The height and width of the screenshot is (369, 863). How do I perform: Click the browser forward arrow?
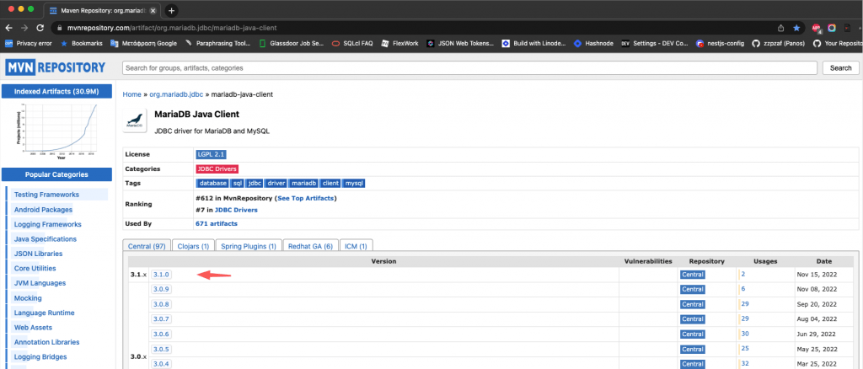(24, 28)
